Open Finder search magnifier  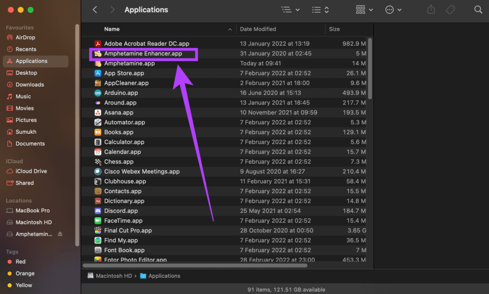coord(478,10)
